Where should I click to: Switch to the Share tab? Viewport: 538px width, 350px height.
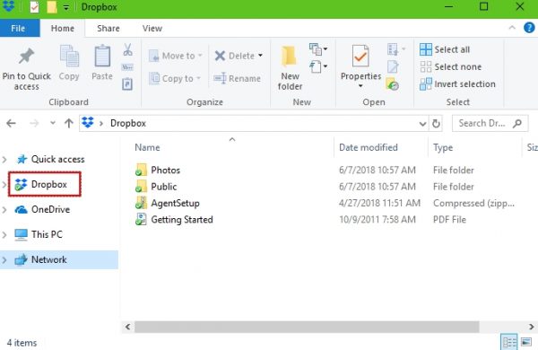(x=108, y=28)
